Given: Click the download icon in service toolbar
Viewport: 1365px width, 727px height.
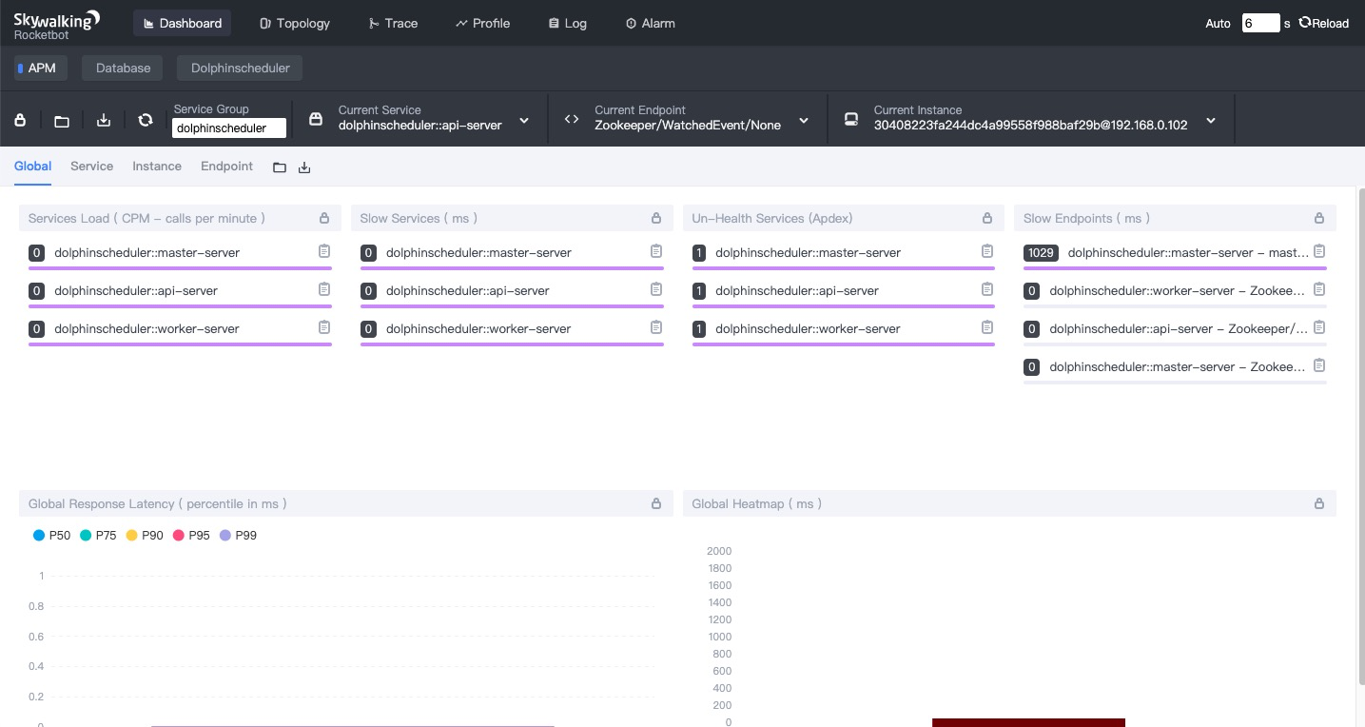Looking at the screenshot, I should click(x=104, y=120).
